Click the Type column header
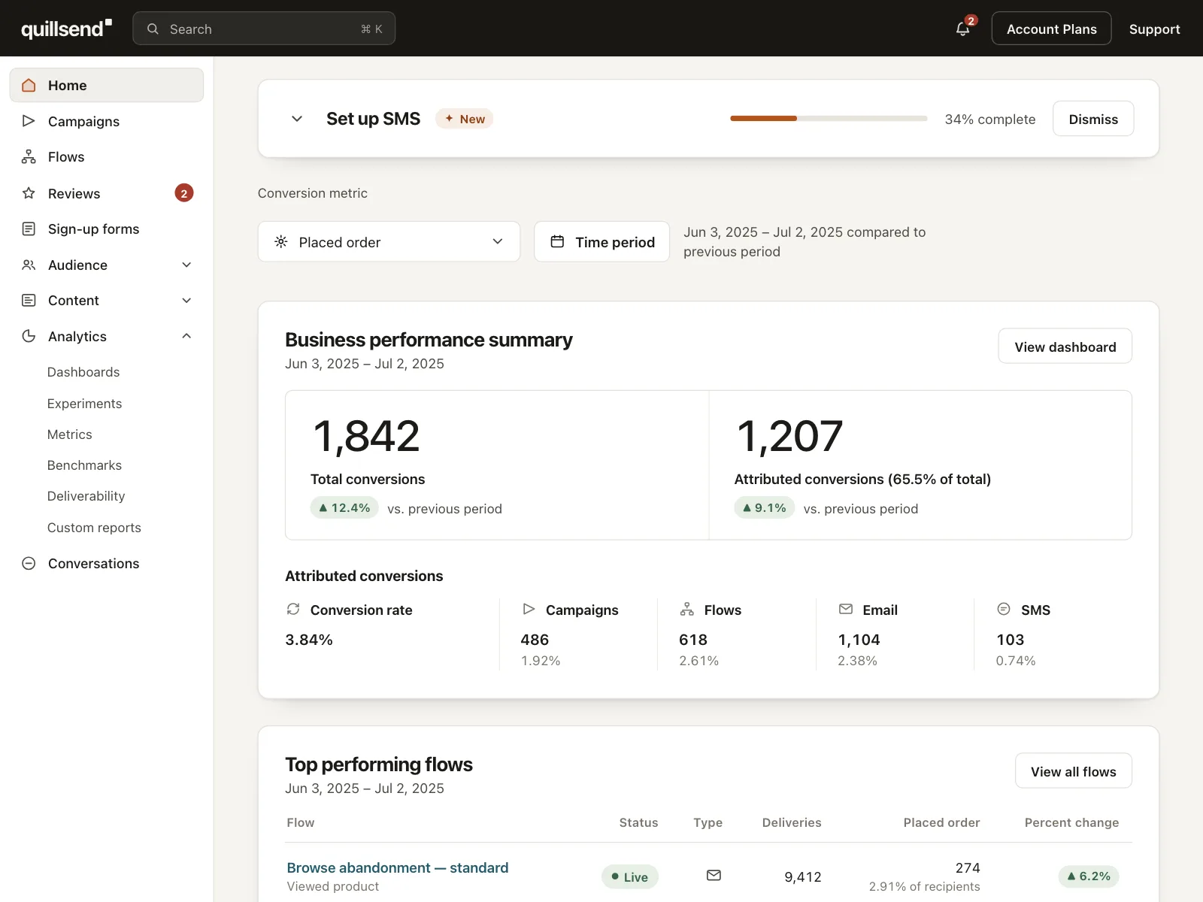 click(708, 822)
